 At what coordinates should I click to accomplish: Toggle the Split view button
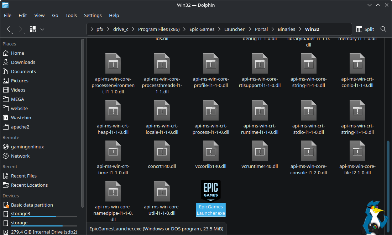click(x=365, y=29)
